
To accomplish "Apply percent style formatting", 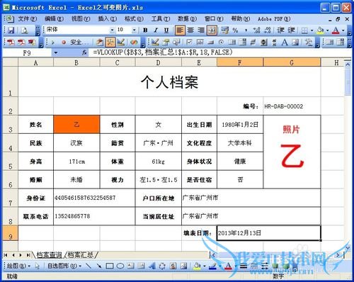I will coord(235,30).
